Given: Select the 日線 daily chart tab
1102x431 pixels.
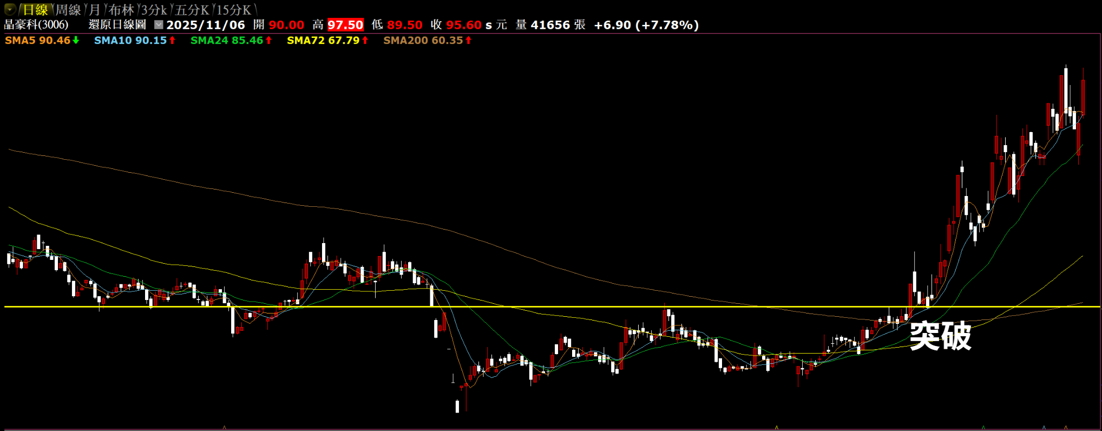Looking at the screenshot, I should pos(35,10).
